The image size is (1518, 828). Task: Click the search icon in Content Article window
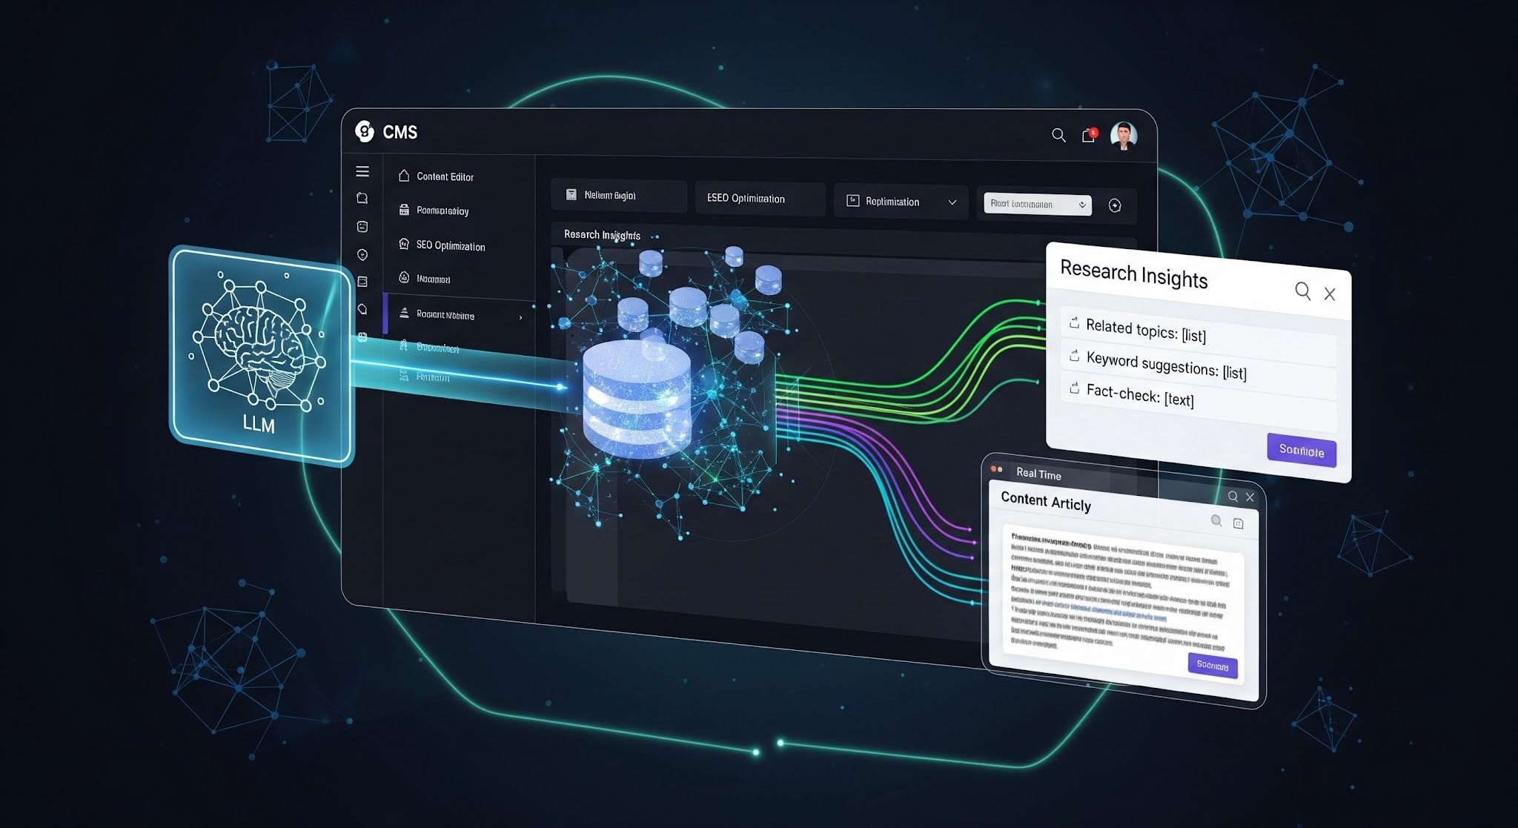coord(1233,497)
